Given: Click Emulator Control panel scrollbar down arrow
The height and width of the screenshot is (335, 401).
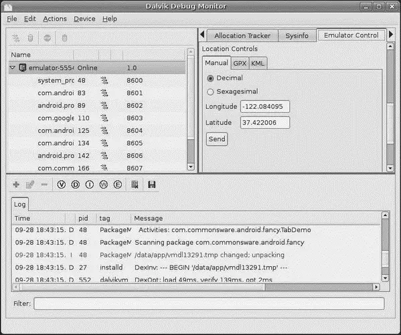Looking at the screenshot, I should [x=390, y=168].
